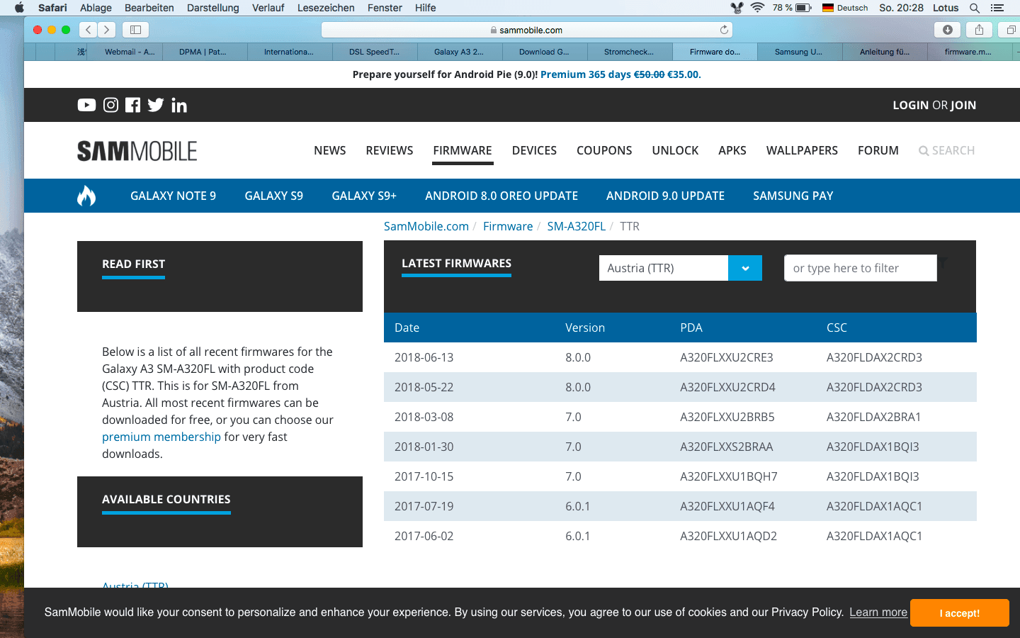Open the Verlauf menu
The width and height of the screenshot is (1020, 638).
(268, 8)
